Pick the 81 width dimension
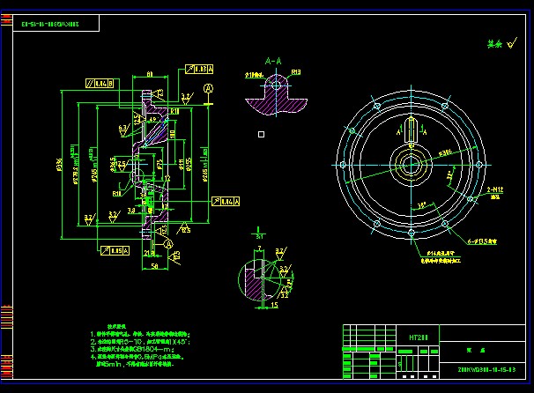534x393 pixels. [x=150, y=73]
